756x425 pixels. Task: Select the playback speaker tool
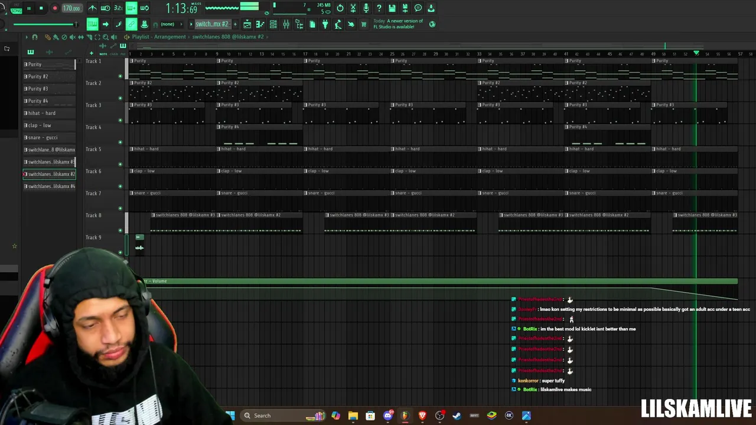[x=113, y=37]
